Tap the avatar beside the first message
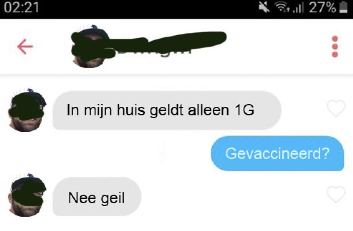 27,109
